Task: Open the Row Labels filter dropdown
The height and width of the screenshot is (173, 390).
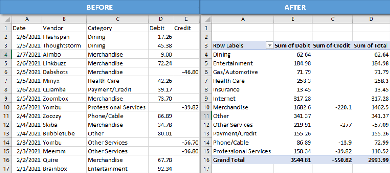Action: 269,46
